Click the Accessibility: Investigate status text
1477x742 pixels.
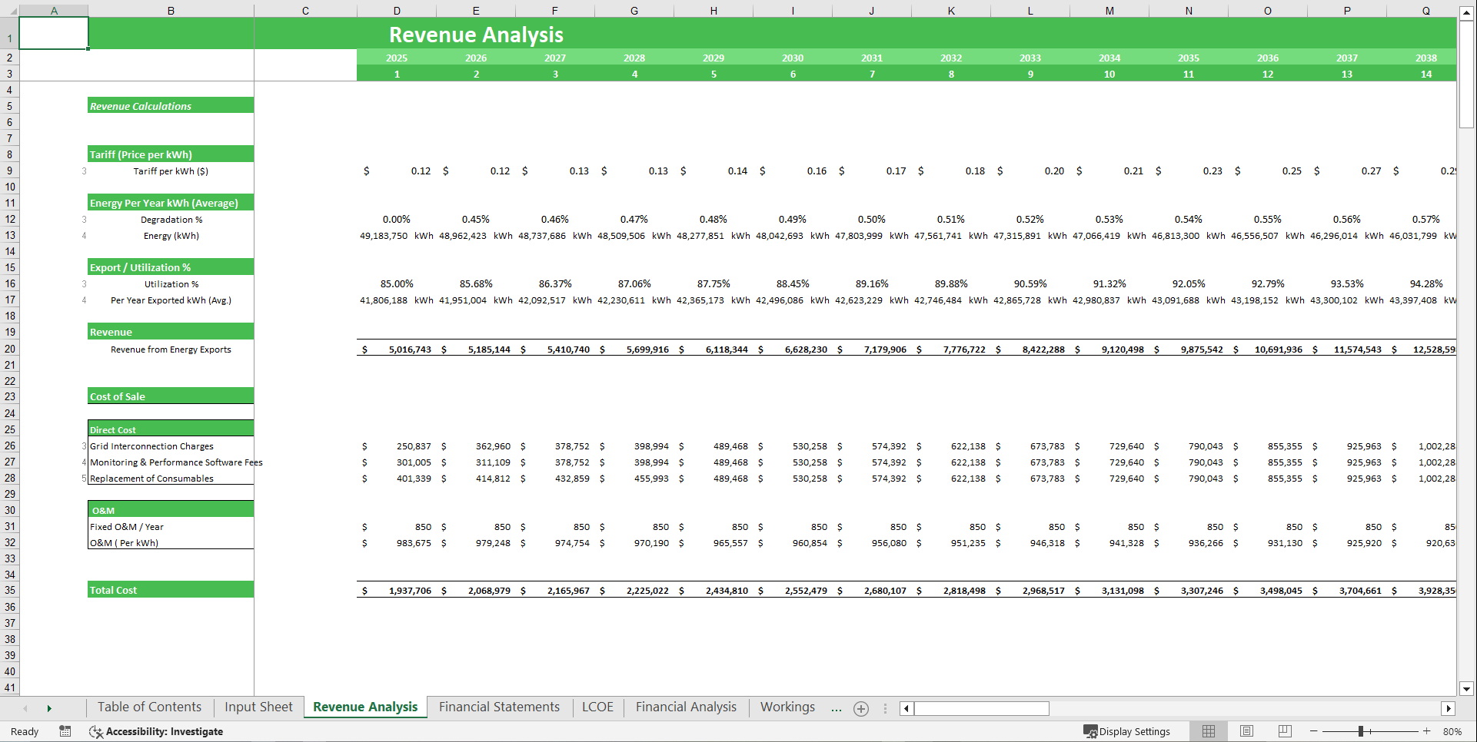[165, 731]
